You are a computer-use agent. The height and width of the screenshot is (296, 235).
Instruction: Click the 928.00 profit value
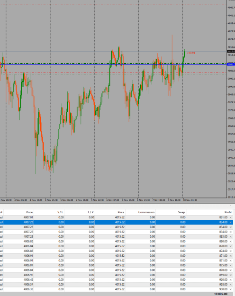tap(223, 285)
